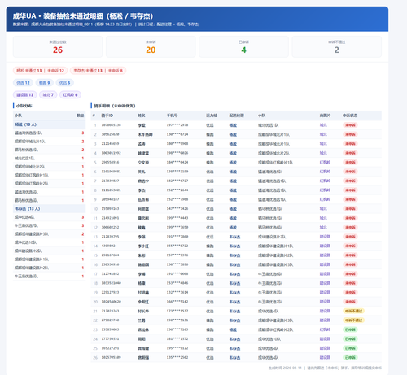Click the 骑手明细 (未申诉优先) section heading
Image resolution: width=407 pixels, height=375 pixels.
coord(115,106)
